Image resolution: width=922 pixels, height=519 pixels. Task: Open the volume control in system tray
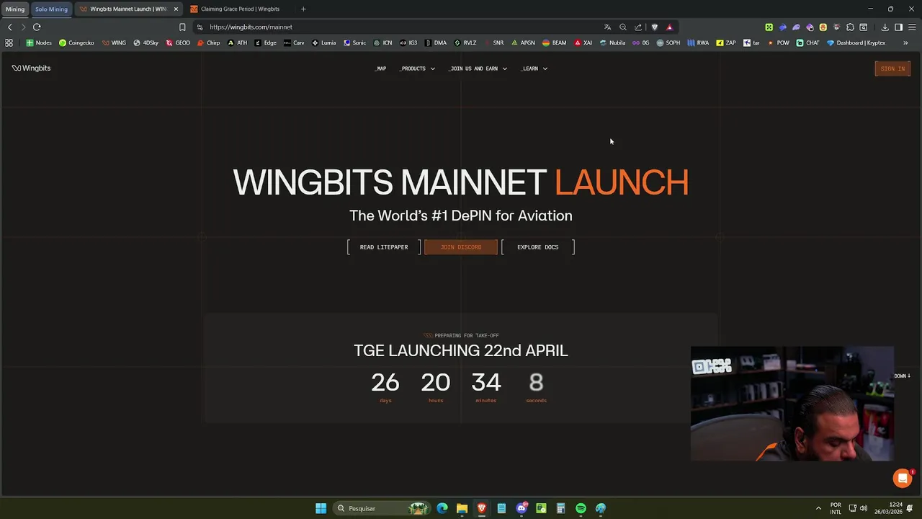(864, 508)
